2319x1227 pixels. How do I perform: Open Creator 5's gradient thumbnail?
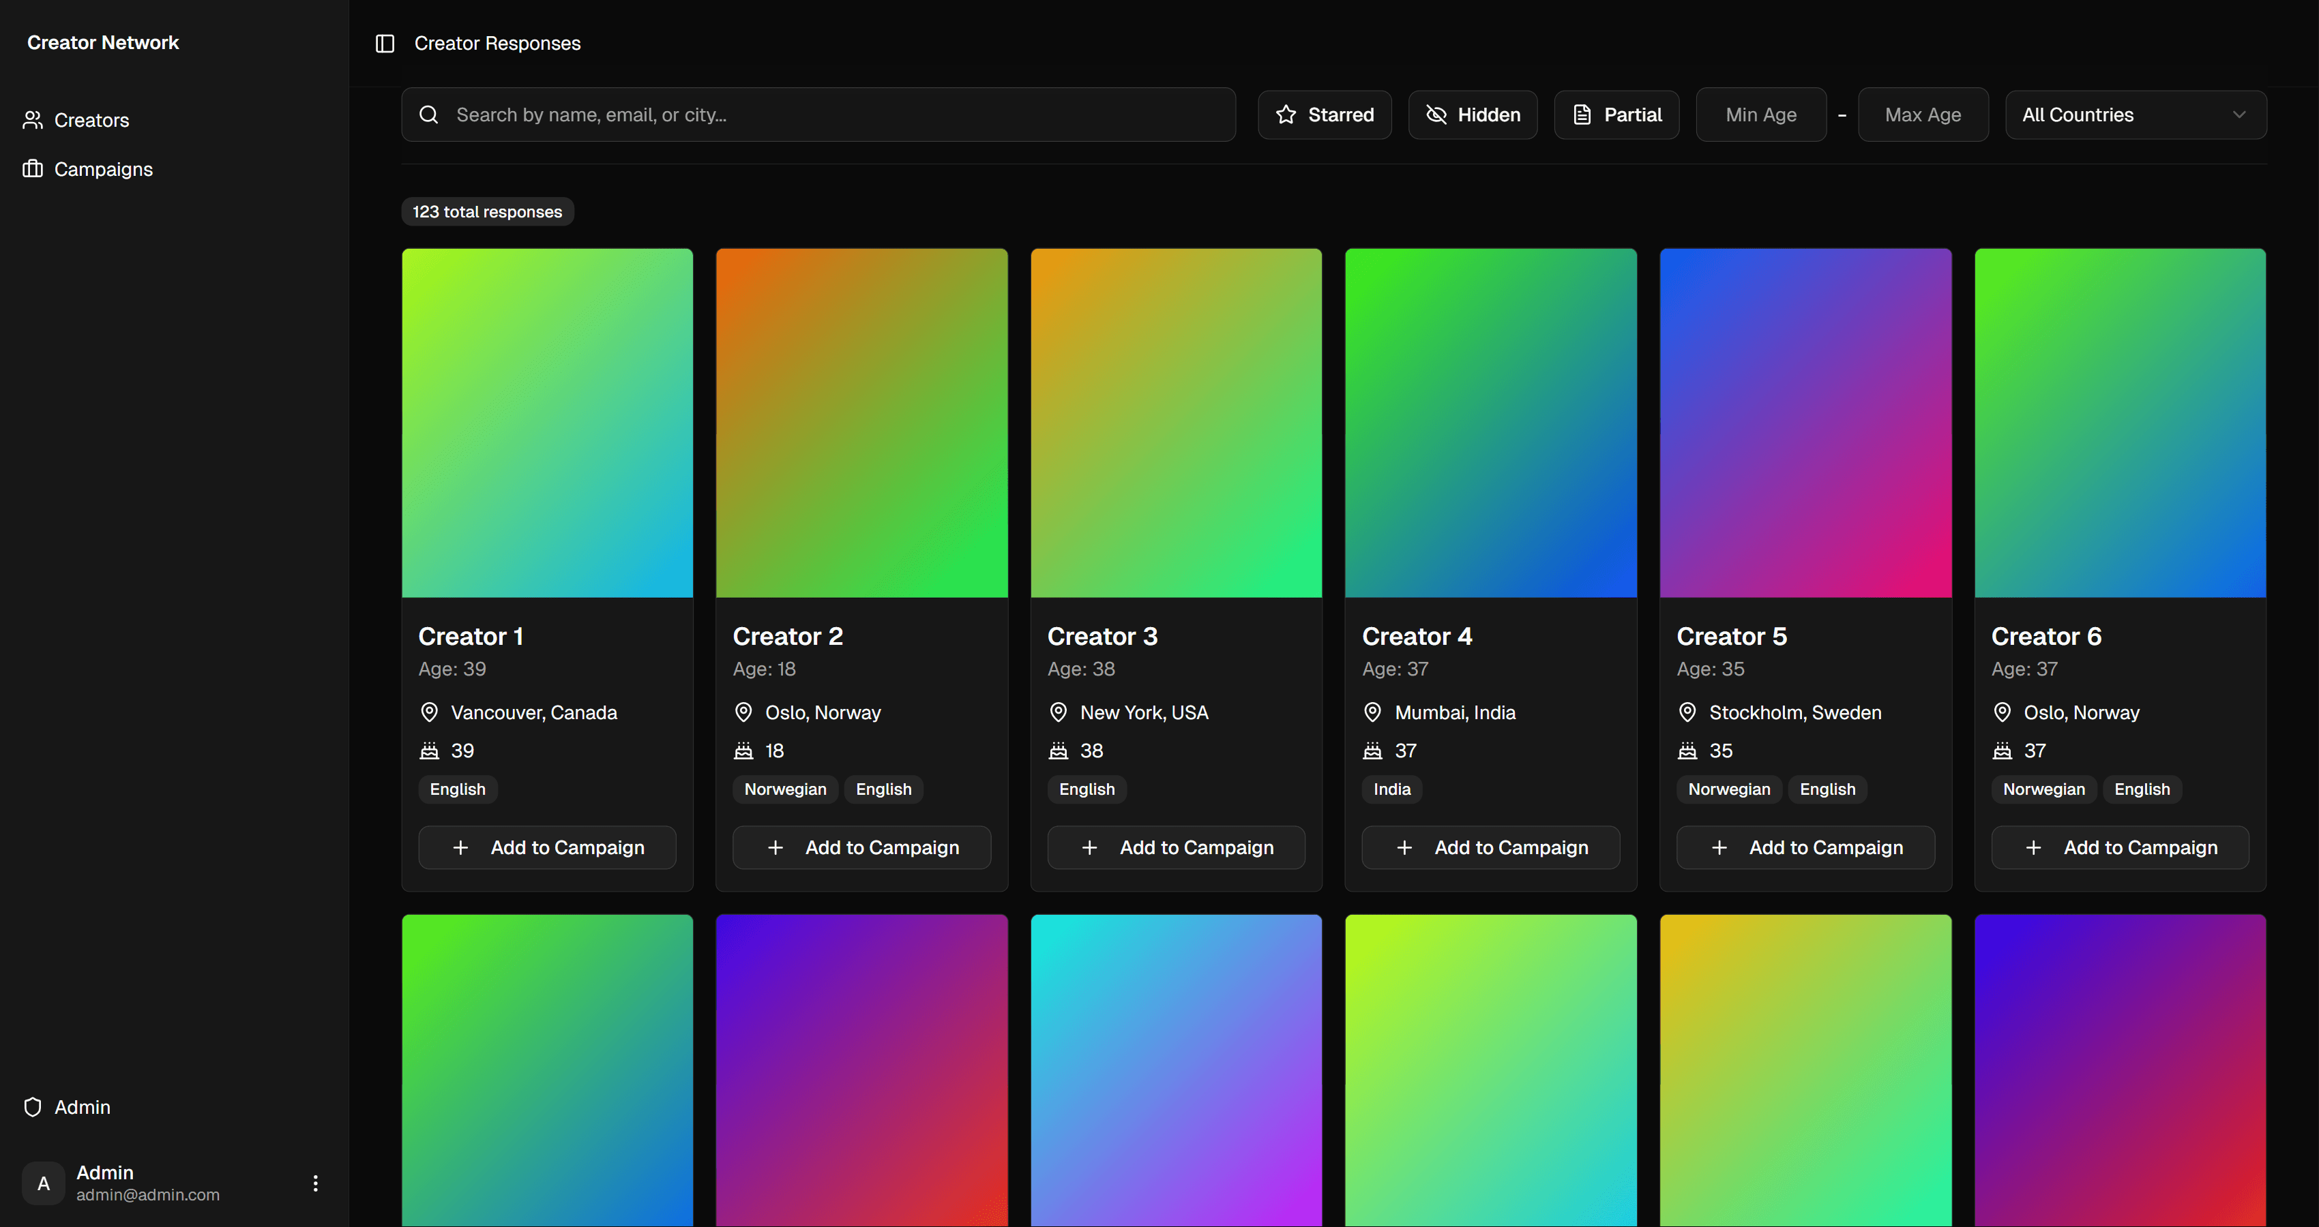tap(1804, 422)
